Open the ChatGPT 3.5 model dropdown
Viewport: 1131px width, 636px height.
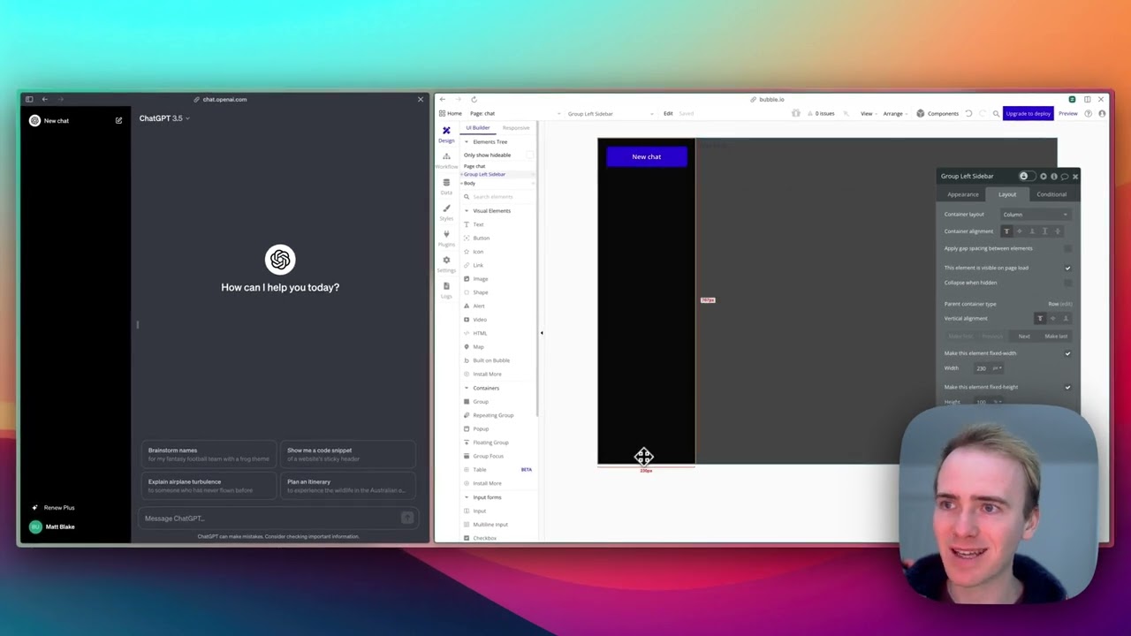point(164,118)
